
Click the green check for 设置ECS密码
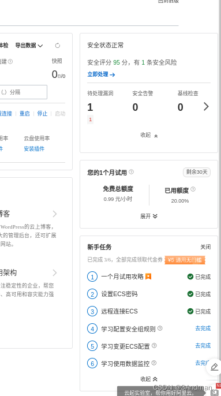pyautogui.click(x=190, y=294)
